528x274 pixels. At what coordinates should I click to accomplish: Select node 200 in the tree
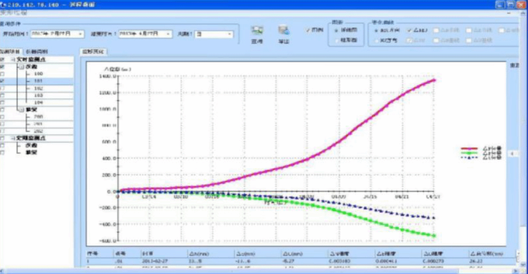tap(38, 116)
